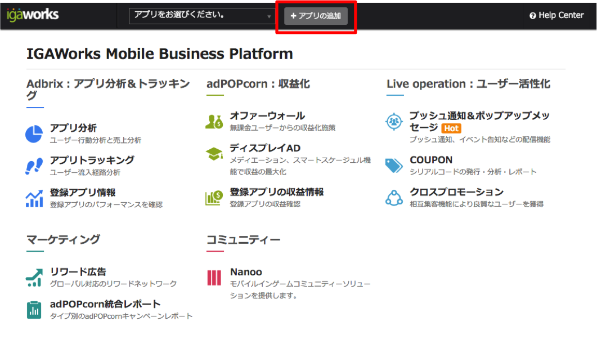This screenshot has height=339, width=597.
Task: Click 'ユーザー行動分析と売上分析' description
Action: 96,140
